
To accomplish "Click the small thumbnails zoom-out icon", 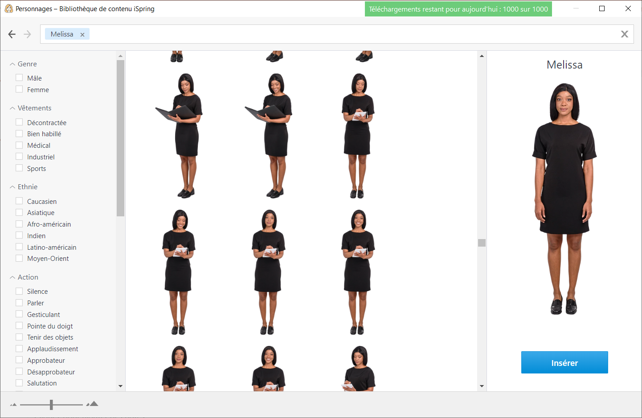I will 13,405.
